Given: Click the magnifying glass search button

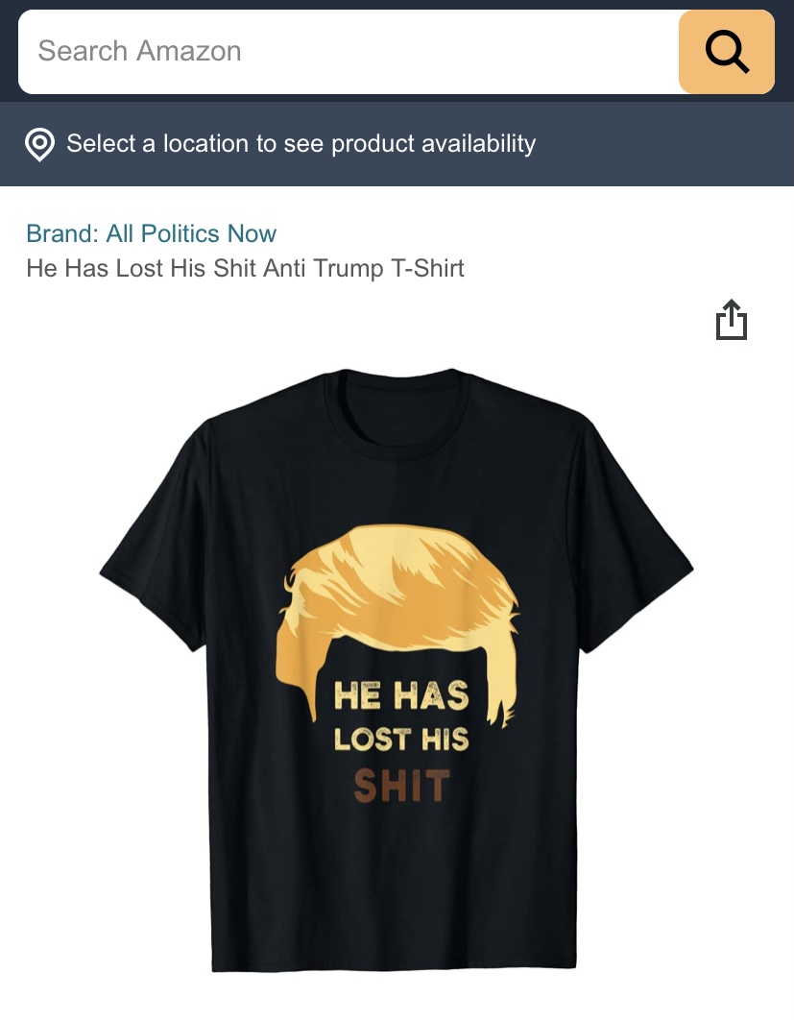Looking at the screenshot, I should [x=727, y=52].
